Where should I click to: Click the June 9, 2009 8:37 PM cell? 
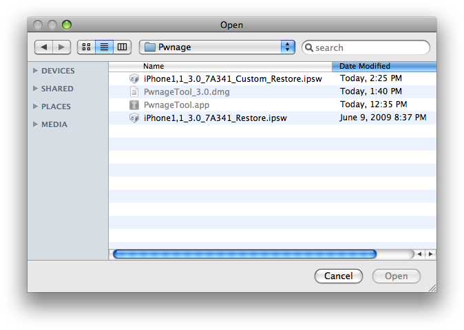[383, 118]
